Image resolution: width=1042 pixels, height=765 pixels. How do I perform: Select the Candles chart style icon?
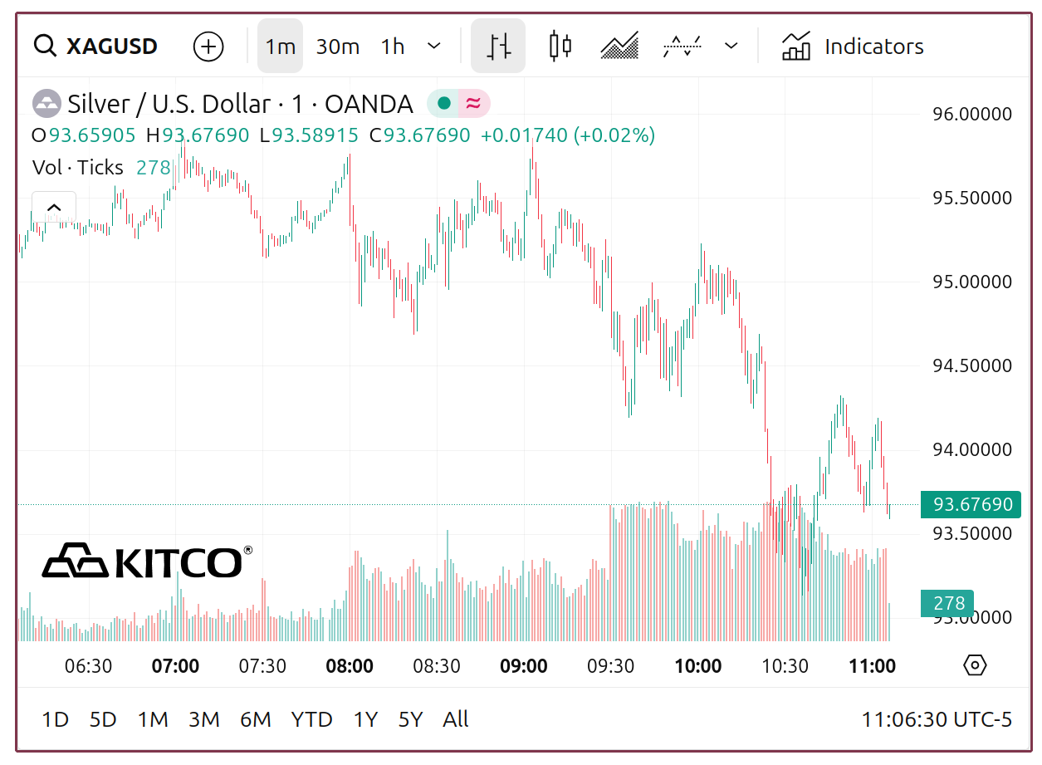pyautogui.click(x=560, y=47)
